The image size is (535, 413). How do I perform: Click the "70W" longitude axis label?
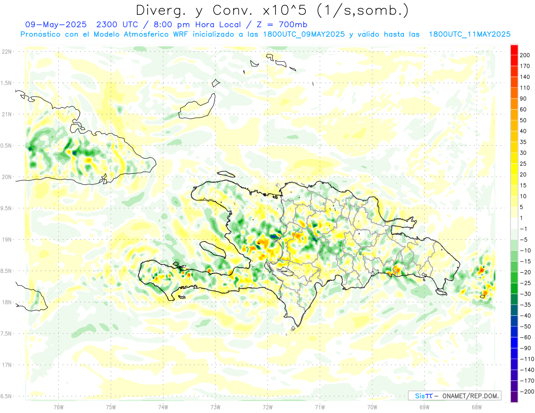(372, 407)
